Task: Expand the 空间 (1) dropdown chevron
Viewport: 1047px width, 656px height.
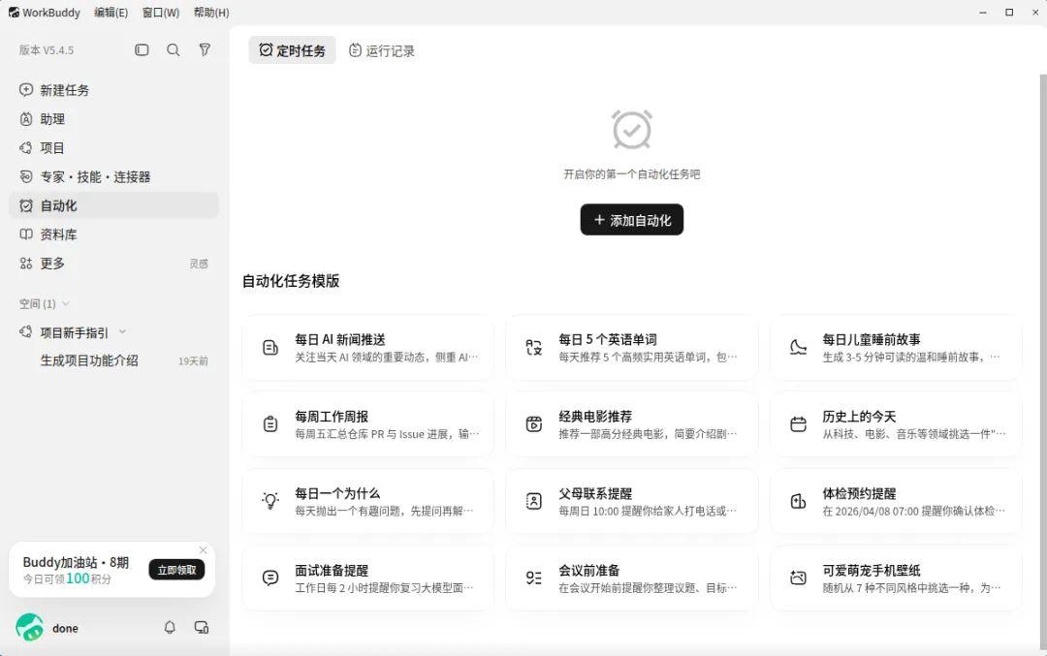Action: (66, 303)
